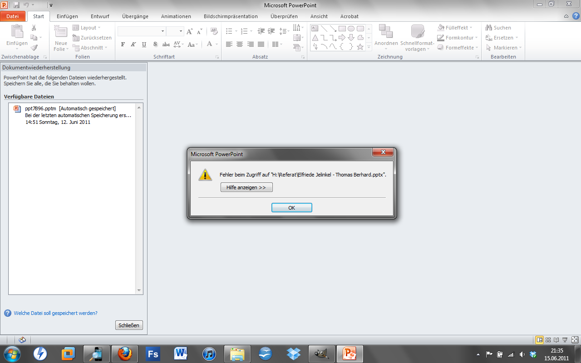The width and height of the screenshot is (581, 363).
Task: Open the Word icon in taskbar
Action: point(181,353)
